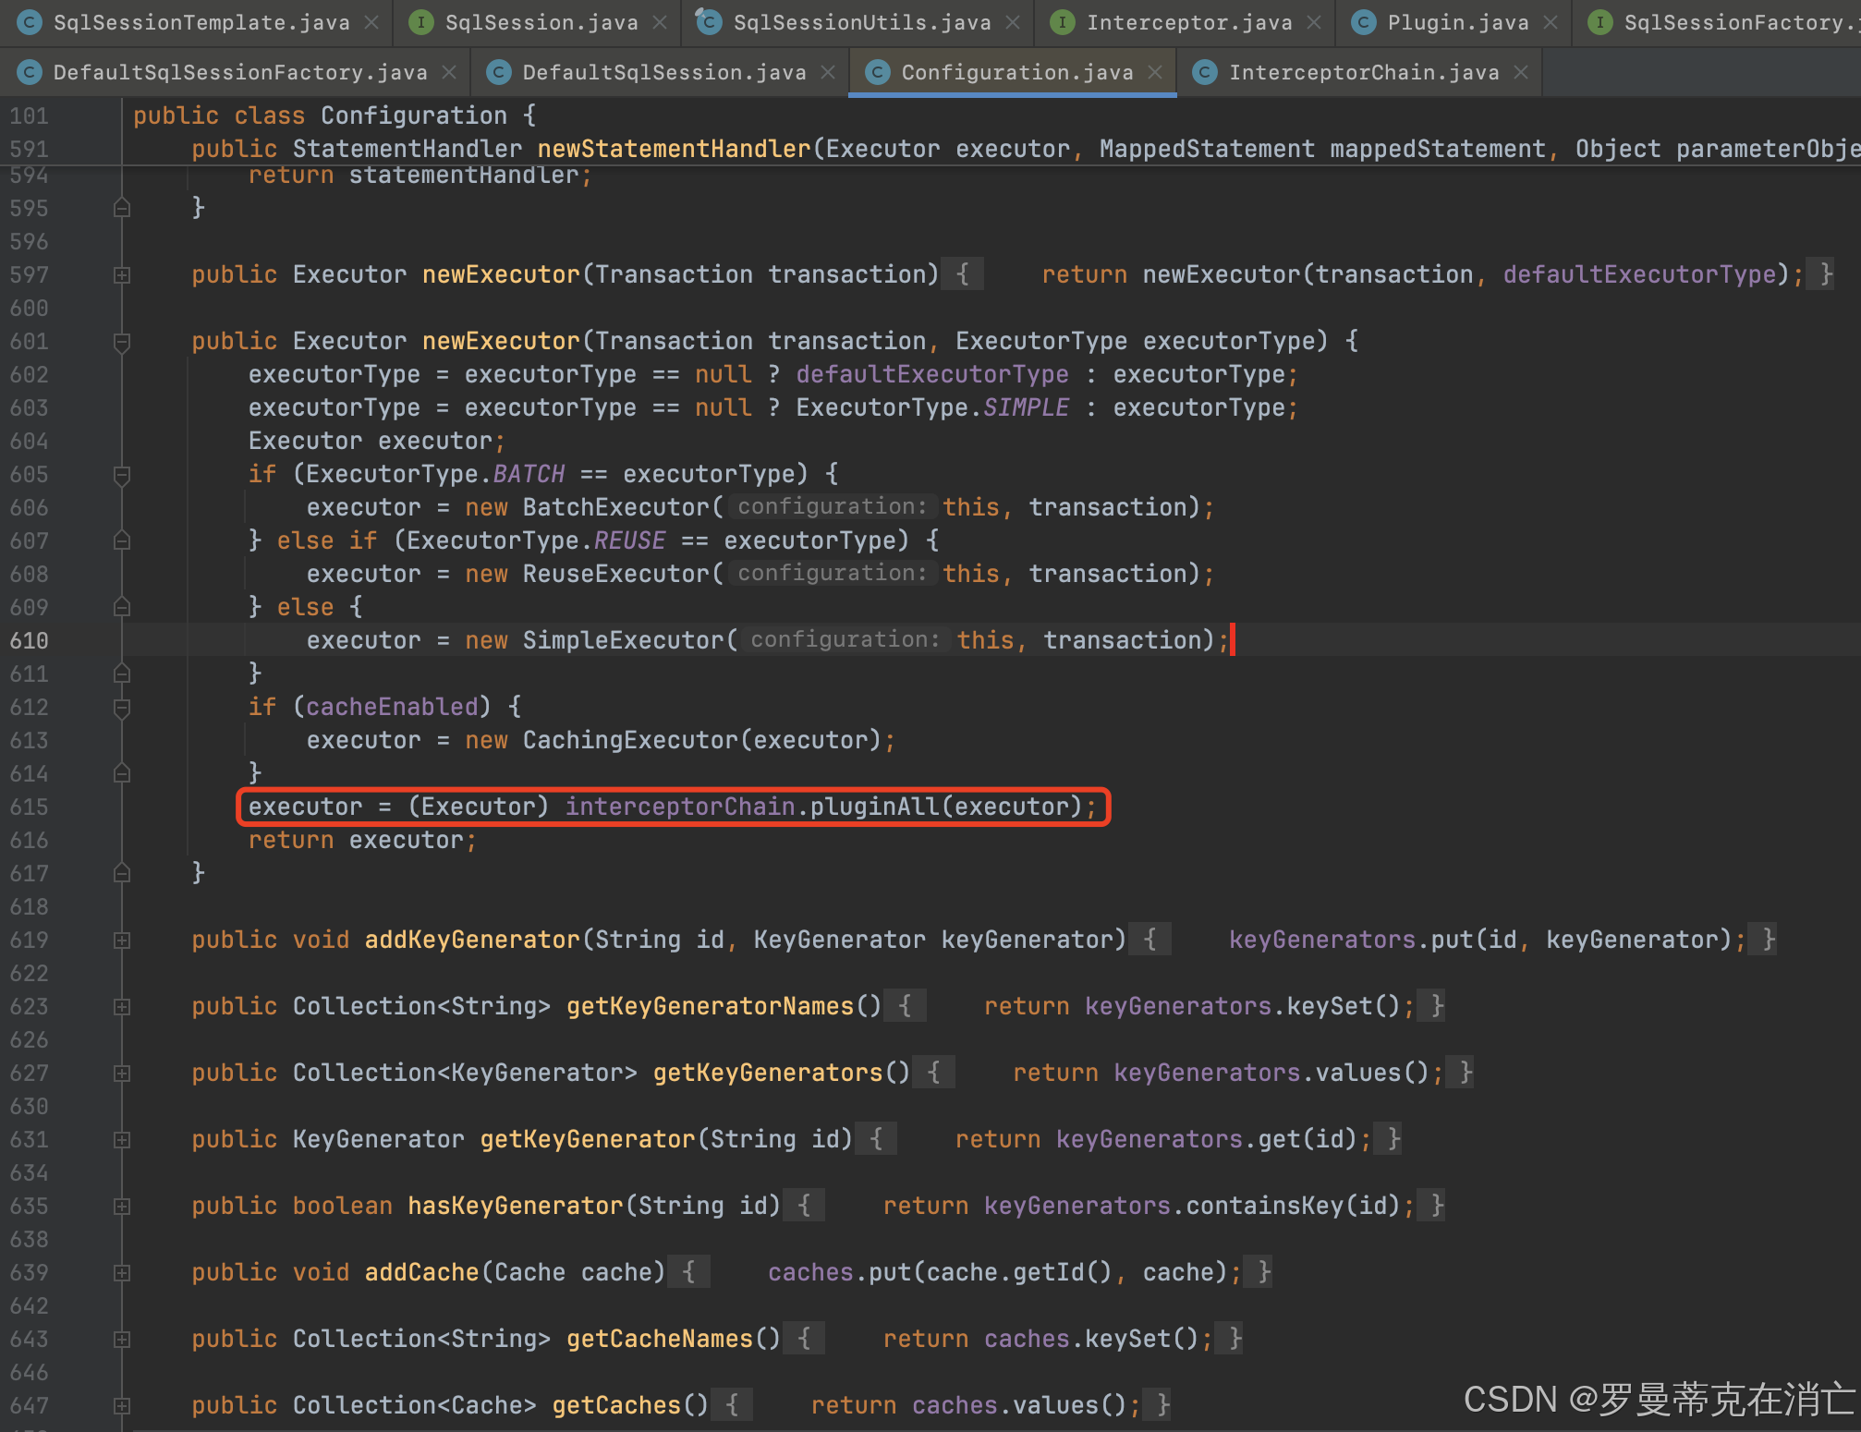This screenshot has width=1861, height=1432.
Task: Click the sticky header line 'public class Configuration {'
Action: click(334, 115)
